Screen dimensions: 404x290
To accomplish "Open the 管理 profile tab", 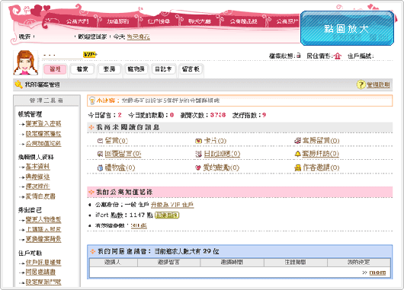I will coord(55,69).
